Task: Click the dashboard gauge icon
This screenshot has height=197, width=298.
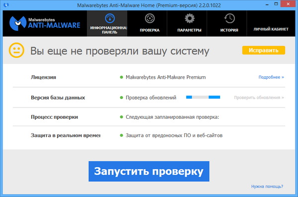Action: click(110, 18)
